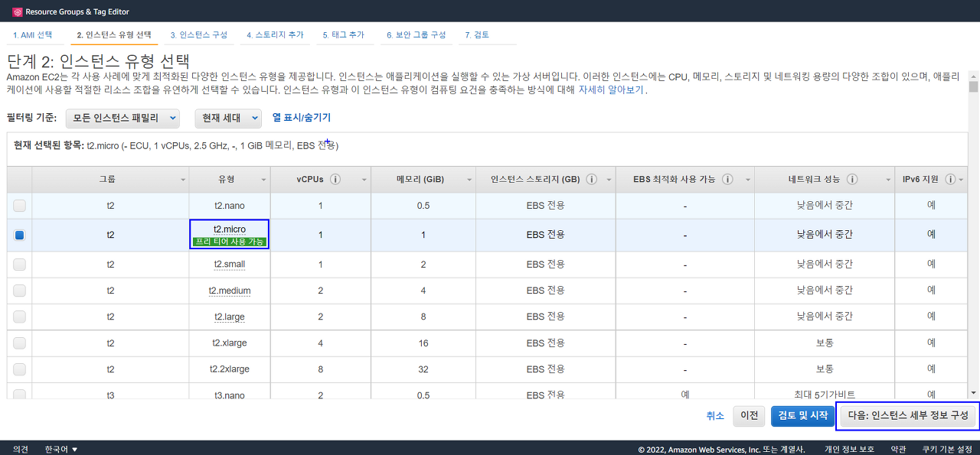
Task: Click the 최대 5기가비트 network cell
Action: click(x=825, y=394)
